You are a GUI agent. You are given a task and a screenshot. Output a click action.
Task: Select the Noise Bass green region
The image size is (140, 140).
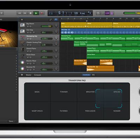point(113,56)
